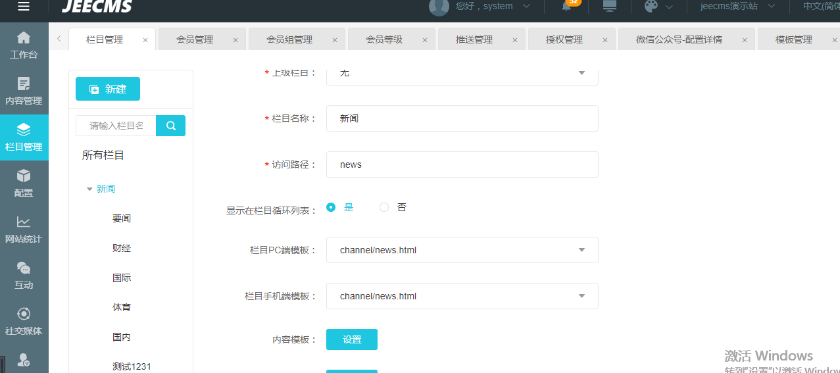This screenshot has height=373, width=840.
Task: Click the monitor preview icon
Action: (x=610, y=6)
